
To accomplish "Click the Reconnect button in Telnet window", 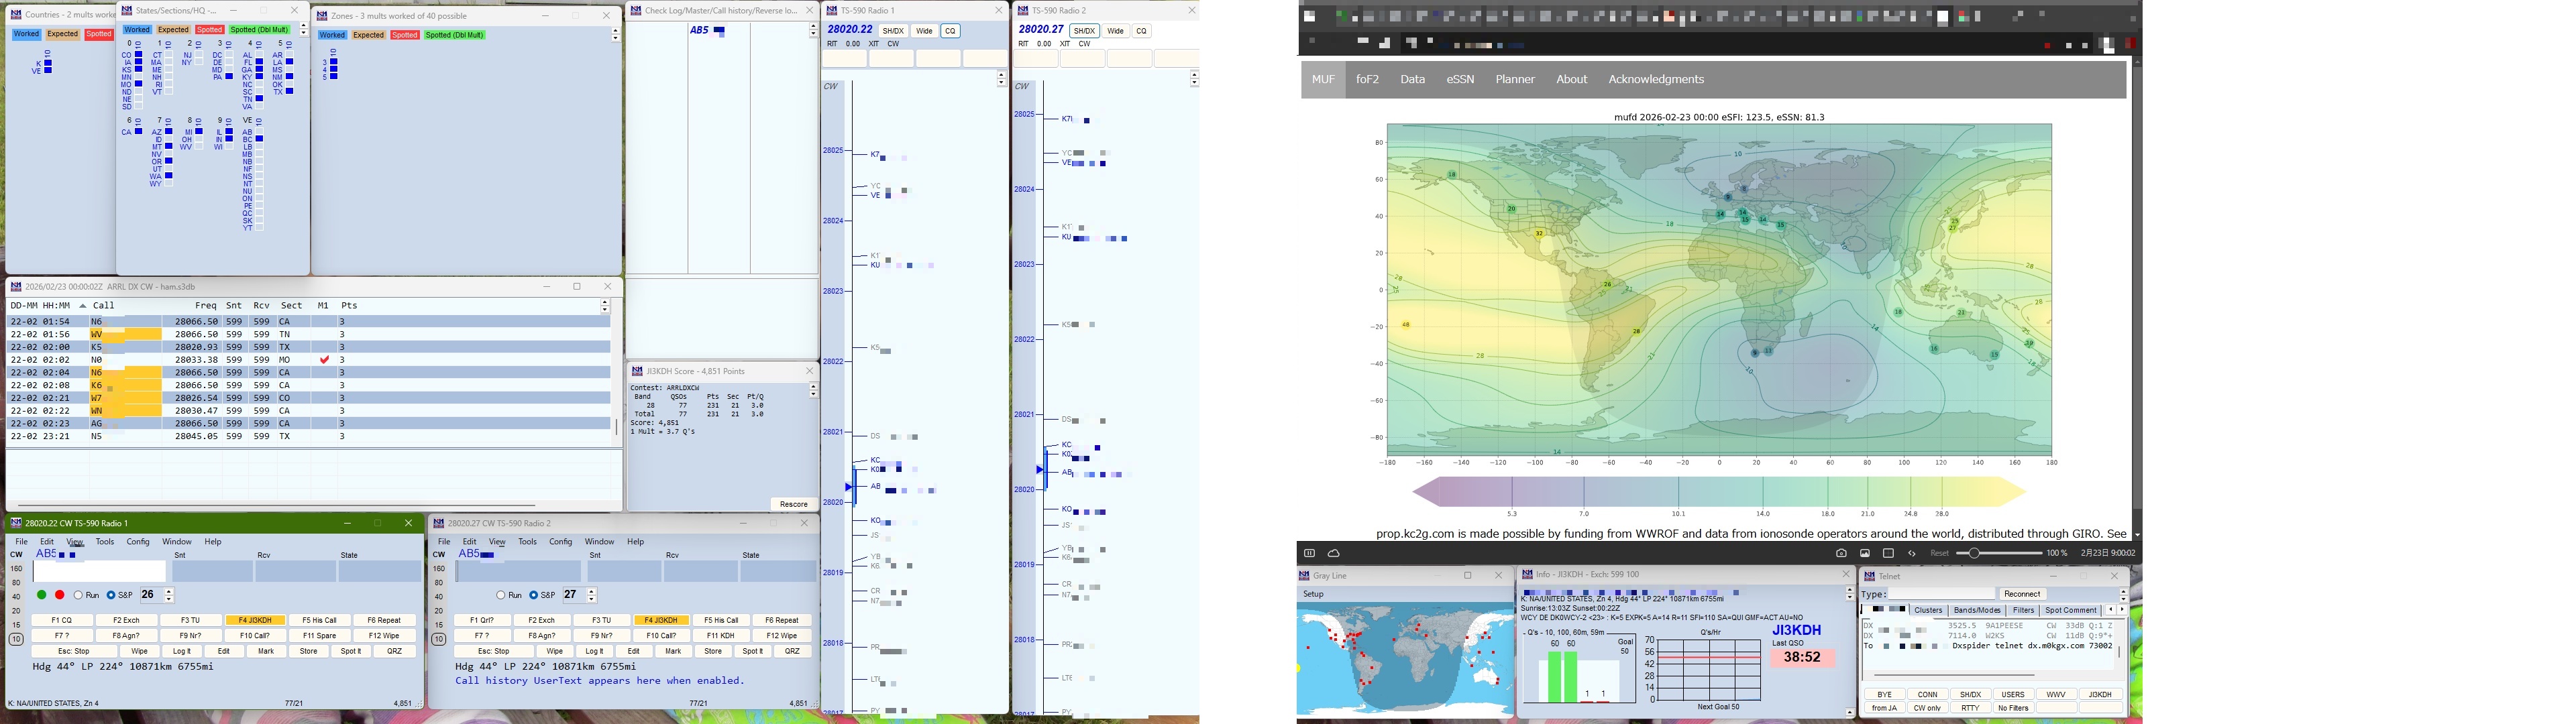I will coord(2022,594).
